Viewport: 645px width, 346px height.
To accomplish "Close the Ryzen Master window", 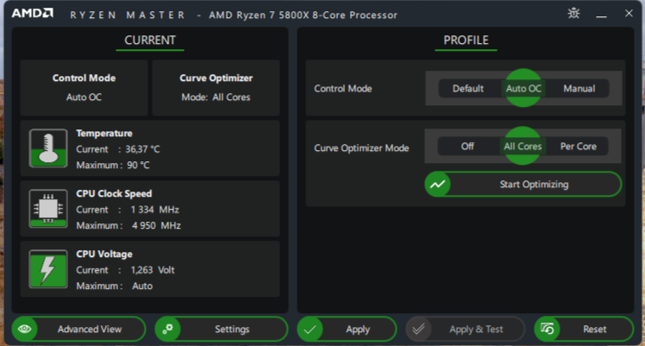I will pos(629,13).
